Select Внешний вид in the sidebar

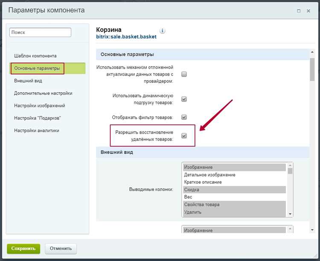(x=28, y=81)
